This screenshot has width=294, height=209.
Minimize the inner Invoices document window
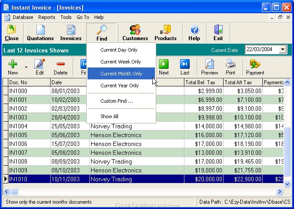[x=272, y=18]
